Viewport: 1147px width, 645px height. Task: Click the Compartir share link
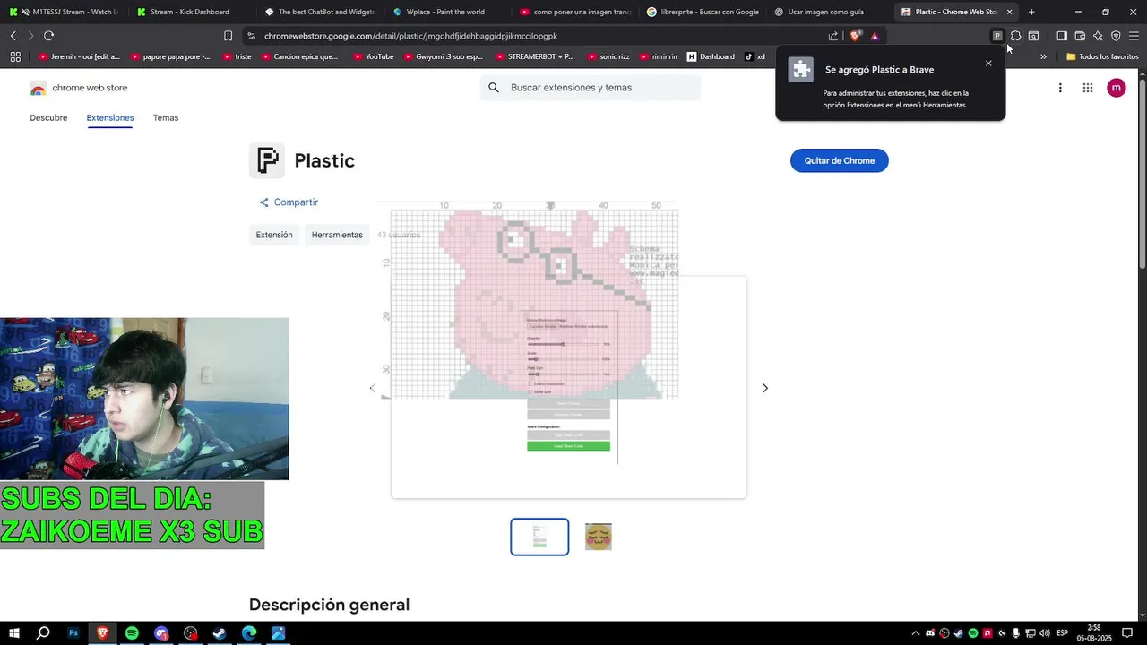(289, 202)
